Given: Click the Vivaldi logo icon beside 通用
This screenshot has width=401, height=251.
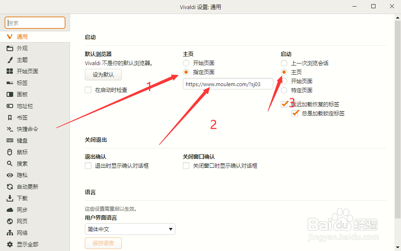Looking at the screenshot, I should pyautogui.click(x=10, y=37).
